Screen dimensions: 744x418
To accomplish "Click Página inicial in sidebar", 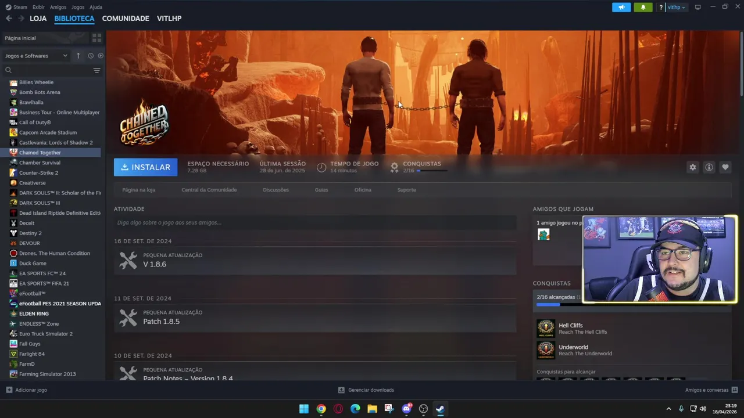I will [x=45, y=38].
